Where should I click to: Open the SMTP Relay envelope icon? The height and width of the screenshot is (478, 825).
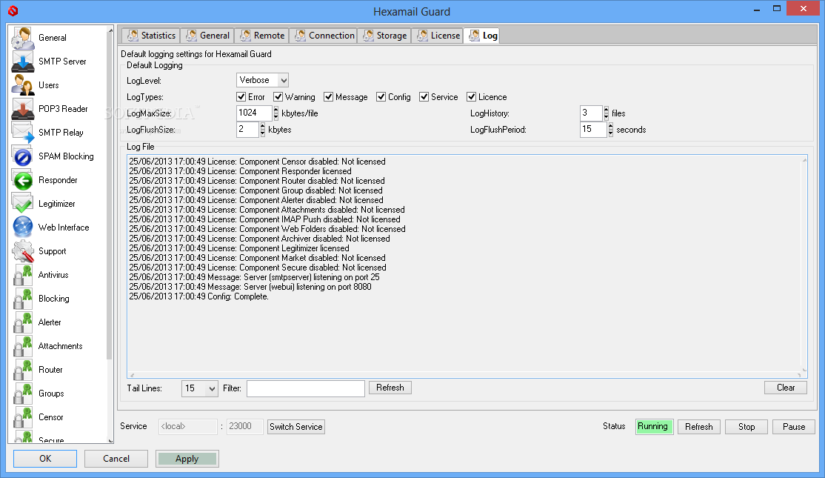(x=23, y=132)
